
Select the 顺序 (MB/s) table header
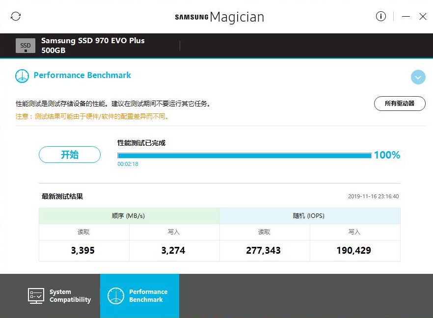click(129, 215)
